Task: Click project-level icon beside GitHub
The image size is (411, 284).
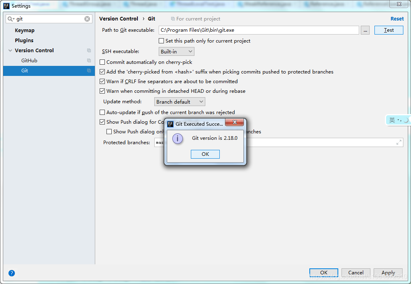Action: [x=89, y=61]
